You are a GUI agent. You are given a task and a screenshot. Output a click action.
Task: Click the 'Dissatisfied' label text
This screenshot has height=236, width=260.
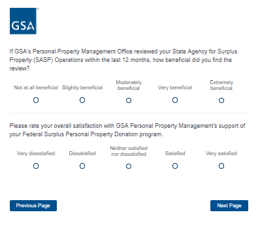point(82,153)
